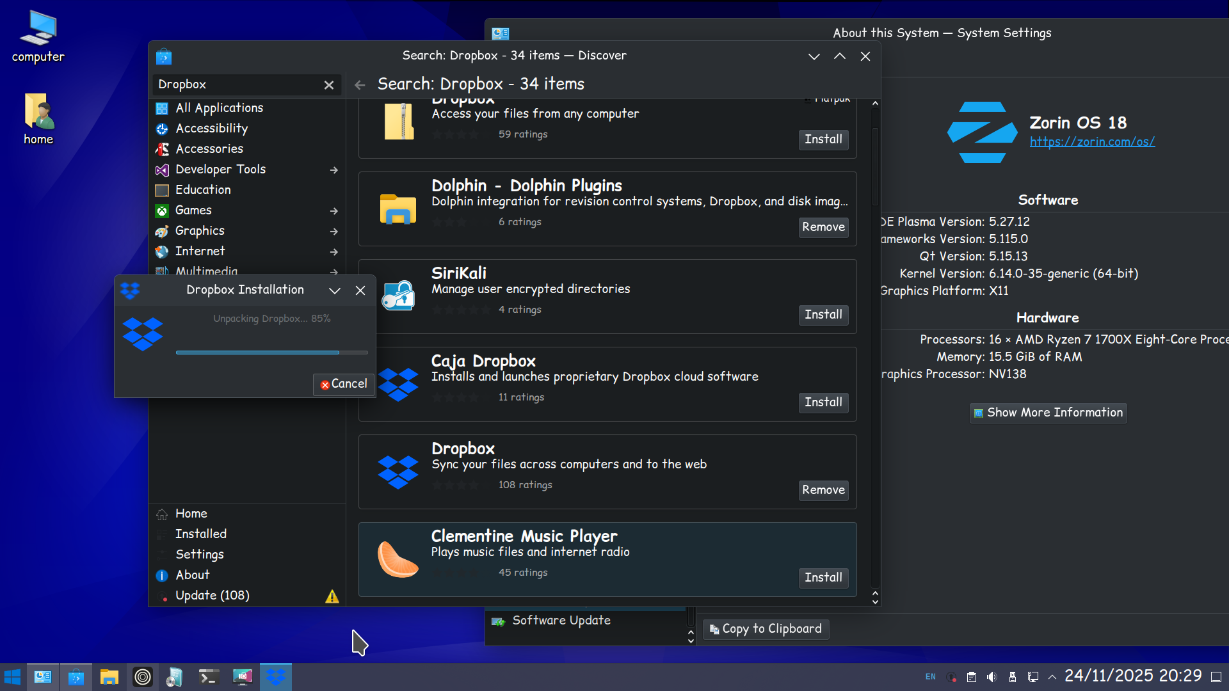Launch the terminal from the taskbar

click(x=209, y=677)
